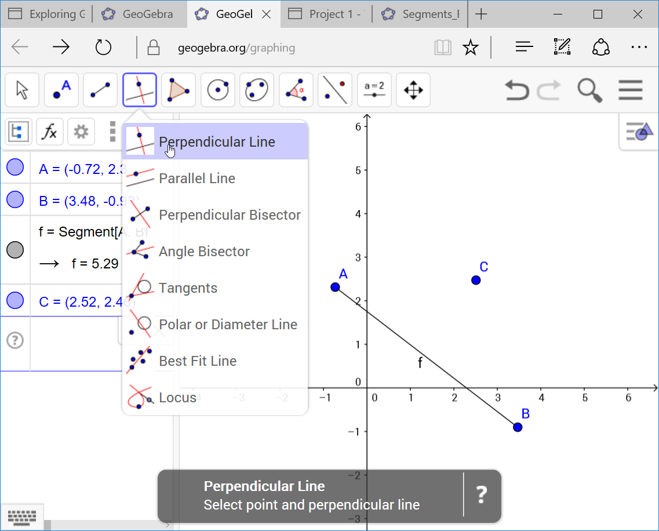Open the search magnifier
This screenshot has height=531, width=659.
pyautogui.click(x=589, y=90)
